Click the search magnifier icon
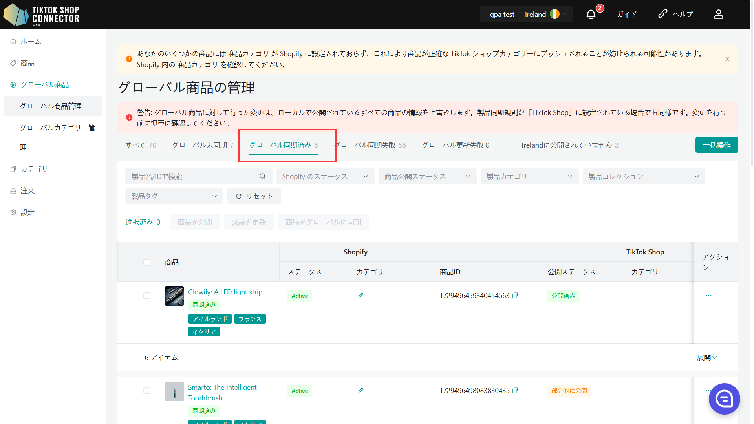 point(262,176)
